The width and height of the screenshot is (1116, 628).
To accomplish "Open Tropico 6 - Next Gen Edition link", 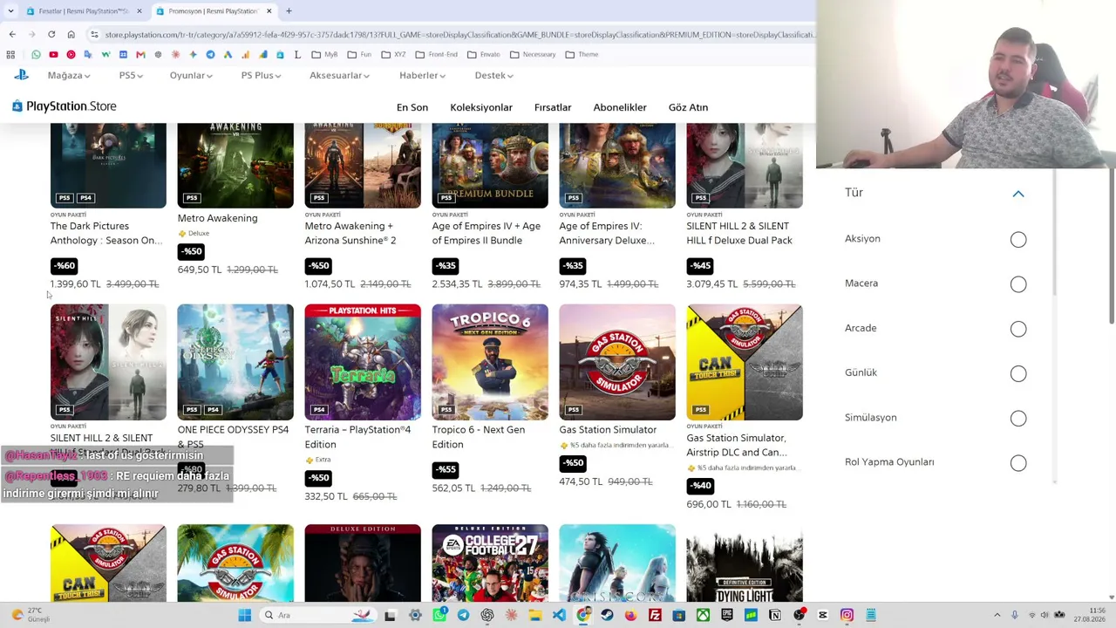I will pos(478,437).
